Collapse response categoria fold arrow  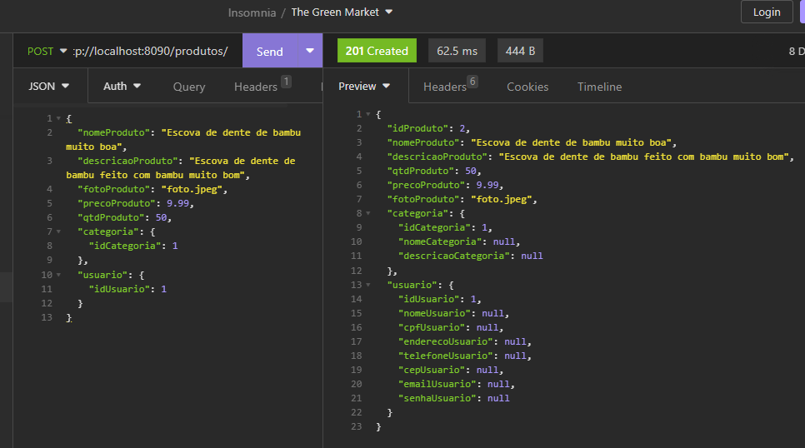pyautogui.click(x=368, y=213)
